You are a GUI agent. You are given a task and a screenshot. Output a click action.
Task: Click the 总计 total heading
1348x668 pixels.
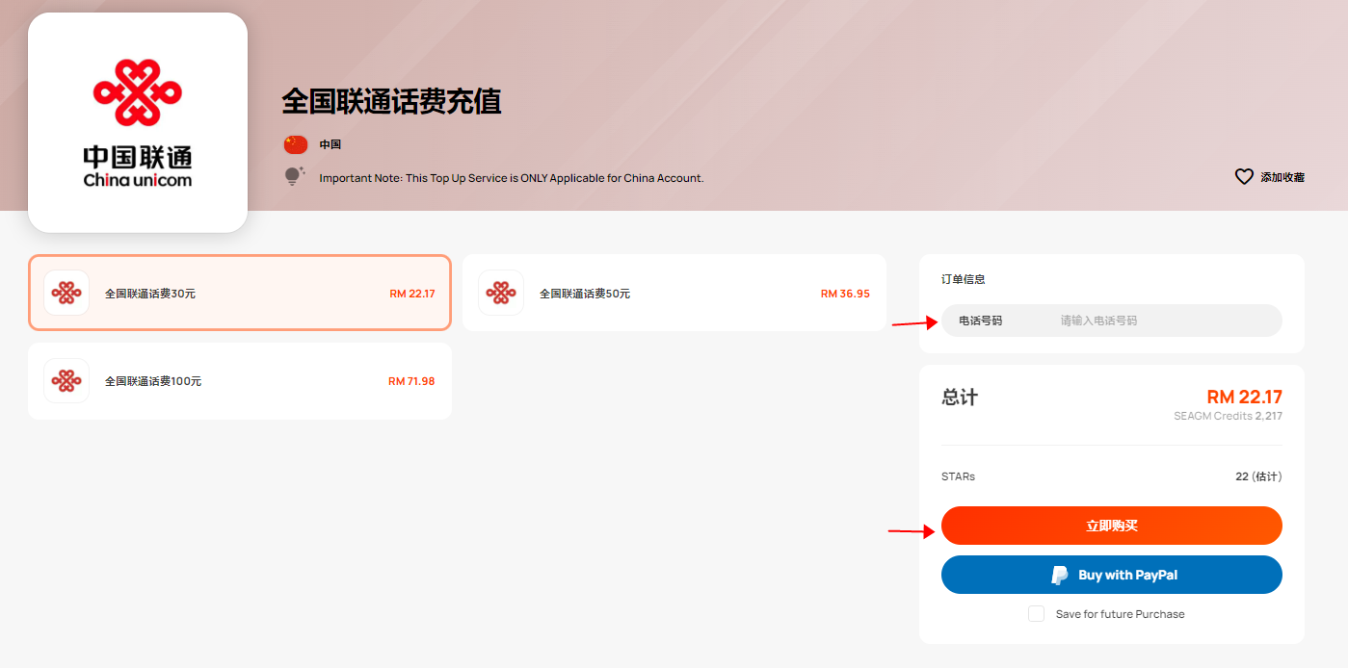click(960, 398)
